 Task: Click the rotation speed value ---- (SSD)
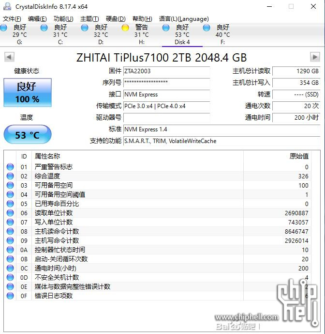[296, 94]
